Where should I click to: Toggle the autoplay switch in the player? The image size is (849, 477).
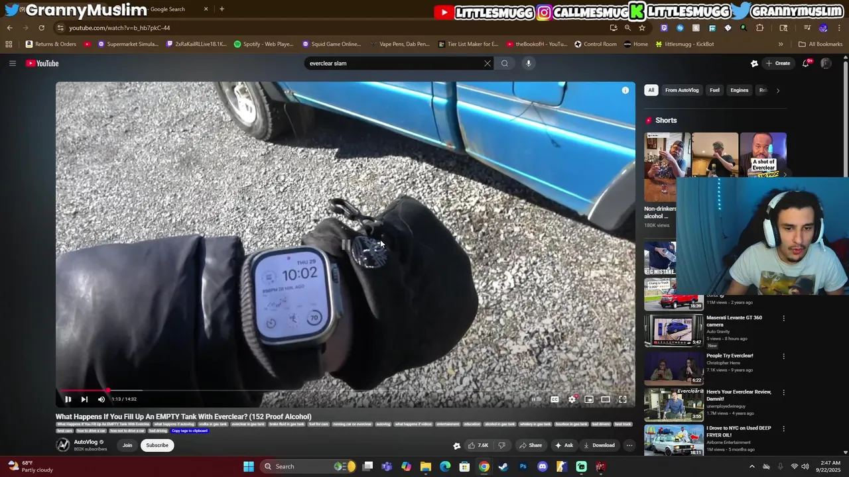(536, 399)
